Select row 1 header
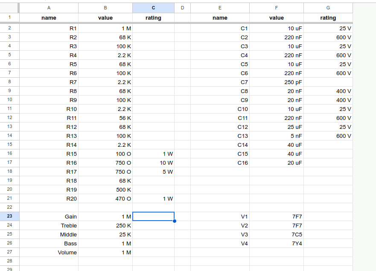376x271 pixels. click(x=9, y=17)
